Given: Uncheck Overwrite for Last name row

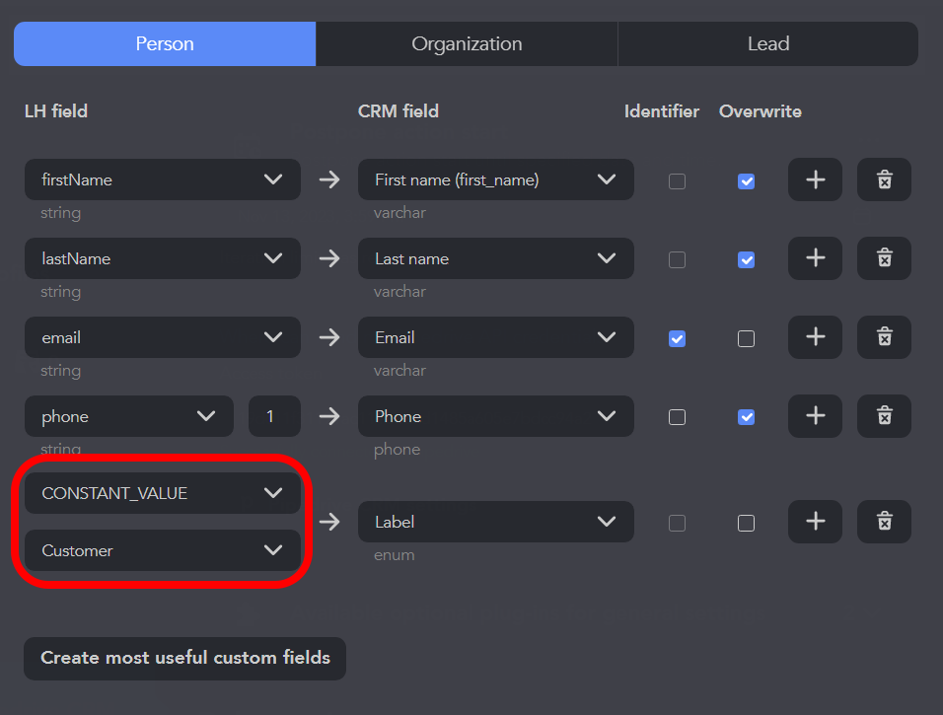Looking at the screenshot, I should click(x=747, y=259).
